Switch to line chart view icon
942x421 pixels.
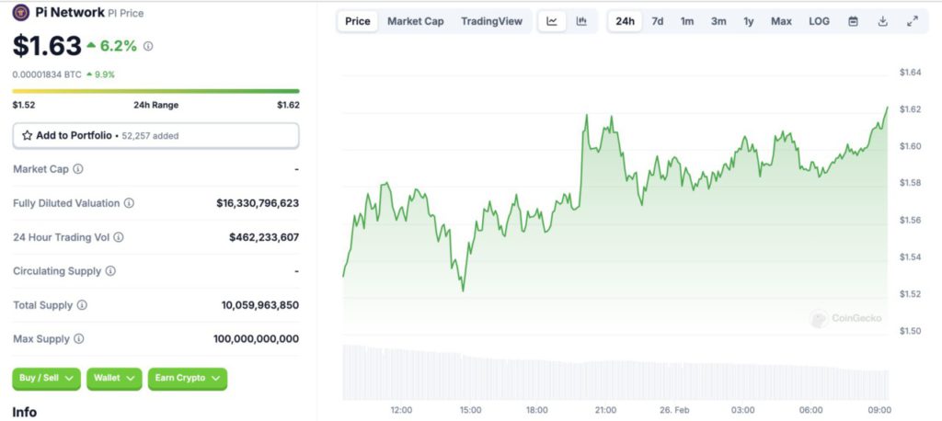pos(551,21)
